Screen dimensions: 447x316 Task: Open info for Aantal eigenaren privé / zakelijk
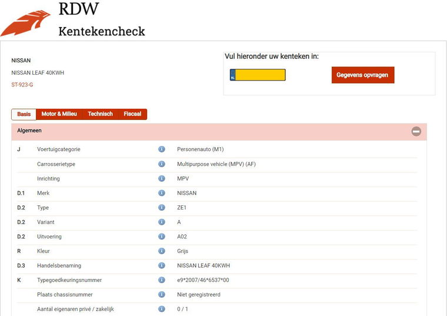click(x=162, y=309)
